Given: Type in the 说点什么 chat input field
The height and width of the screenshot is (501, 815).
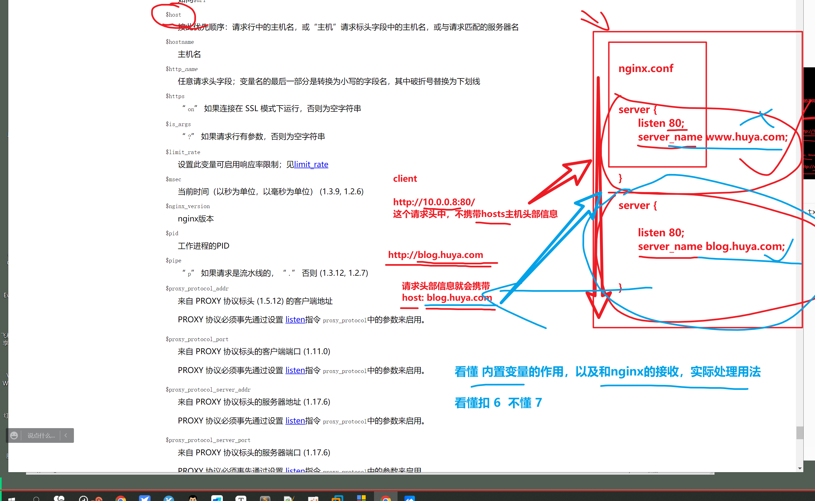Looking at the screenshot, I should pos(41,435).
